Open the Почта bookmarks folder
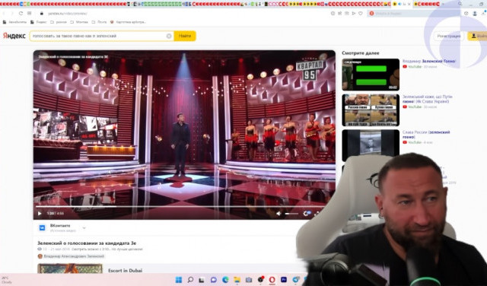The width and height of the screenshot is (487, 286). pyautogui.click(x=99, y=22)
